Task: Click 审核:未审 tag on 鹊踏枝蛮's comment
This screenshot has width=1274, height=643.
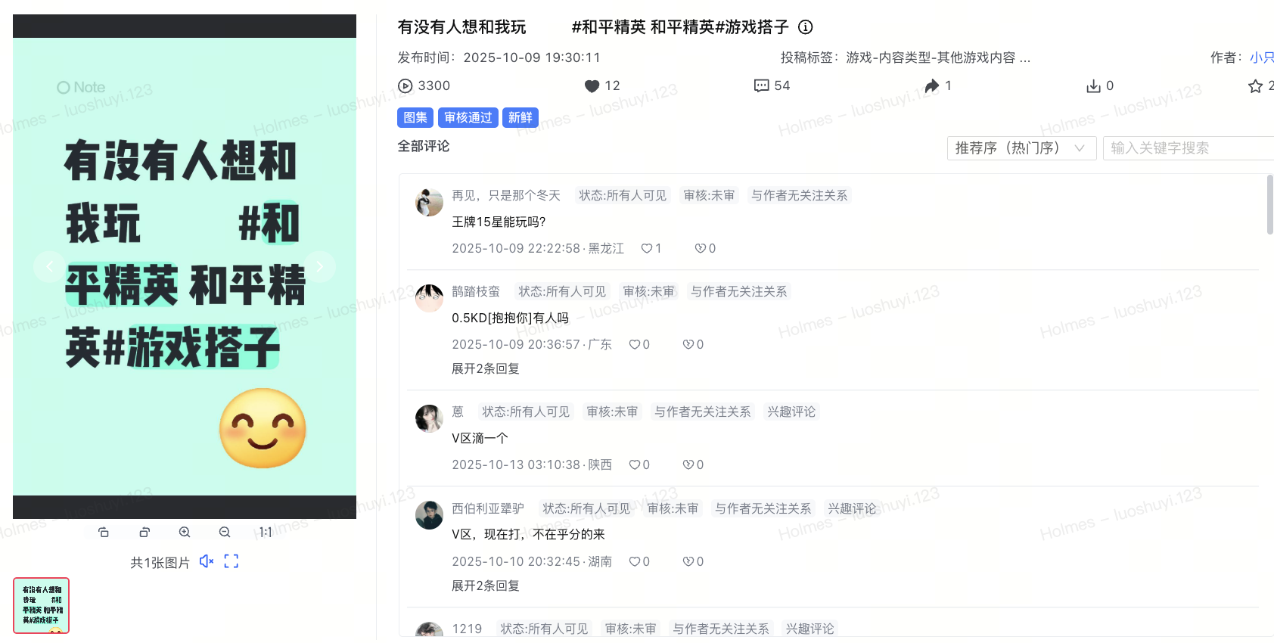Action: (648, 292)
